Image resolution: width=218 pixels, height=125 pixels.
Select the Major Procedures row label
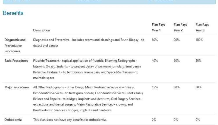(17, 87)
